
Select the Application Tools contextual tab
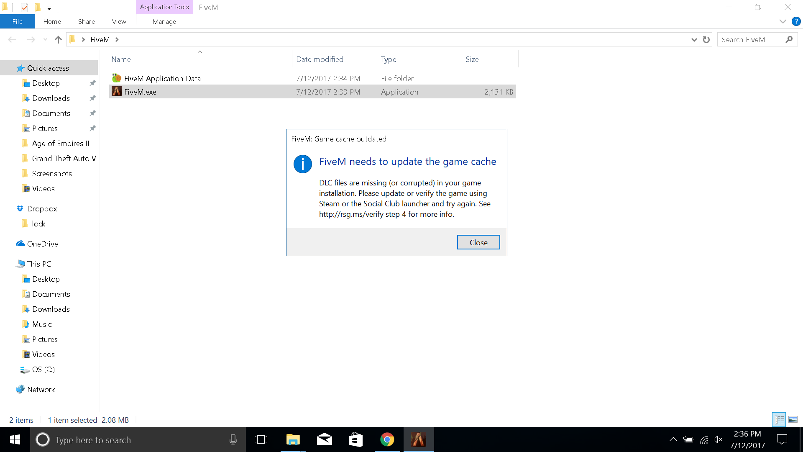pos(164,7)
